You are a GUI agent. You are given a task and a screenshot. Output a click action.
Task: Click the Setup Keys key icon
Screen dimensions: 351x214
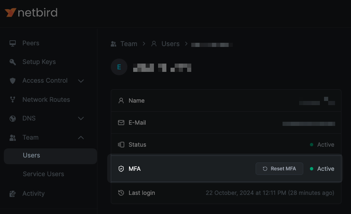[x=13, y=62]
